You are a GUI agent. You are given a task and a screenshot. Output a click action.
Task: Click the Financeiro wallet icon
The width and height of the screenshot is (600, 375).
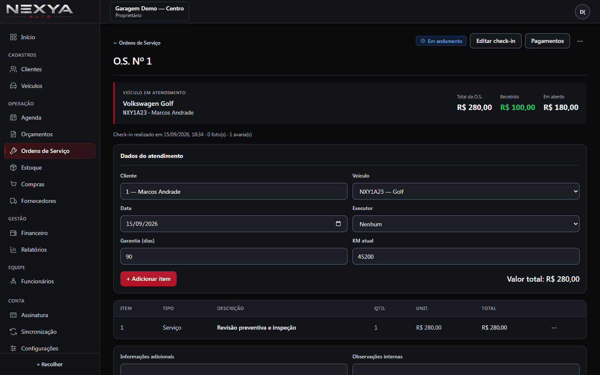tap(13, 233)
